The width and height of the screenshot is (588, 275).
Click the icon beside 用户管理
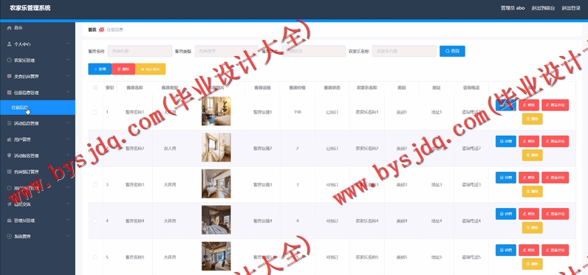click(10, 139)
